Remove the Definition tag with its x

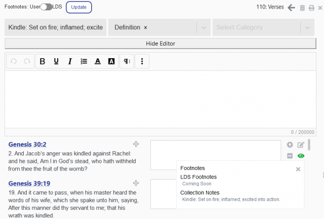click(x=146, y=27)
